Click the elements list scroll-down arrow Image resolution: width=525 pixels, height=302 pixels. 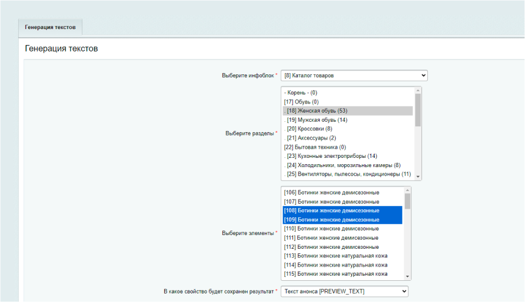point(408,276)
